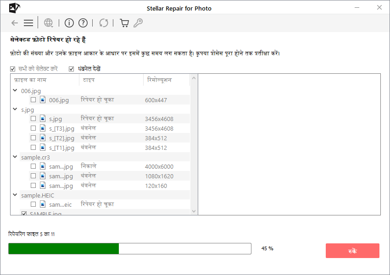Tick the checkbox for child 006.jpg

[33, 99]
